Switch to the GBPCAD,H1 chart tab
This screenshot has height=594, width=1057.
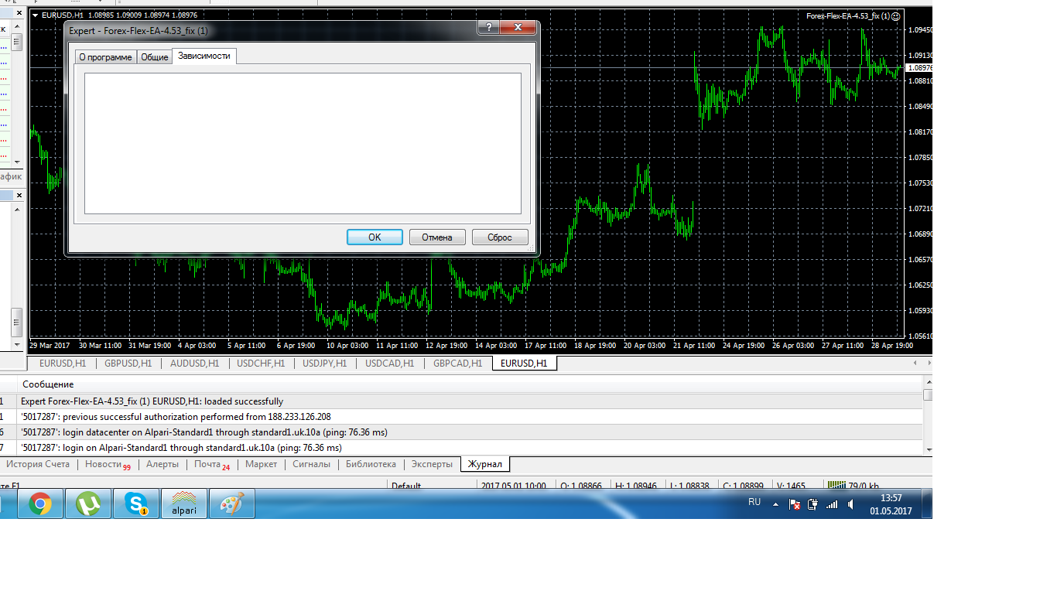coord(457,364)
